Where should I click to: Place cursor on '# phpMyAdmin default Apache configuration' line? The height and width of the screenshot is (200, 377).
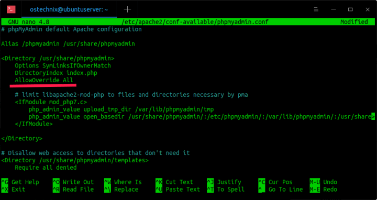pos(71,29)
